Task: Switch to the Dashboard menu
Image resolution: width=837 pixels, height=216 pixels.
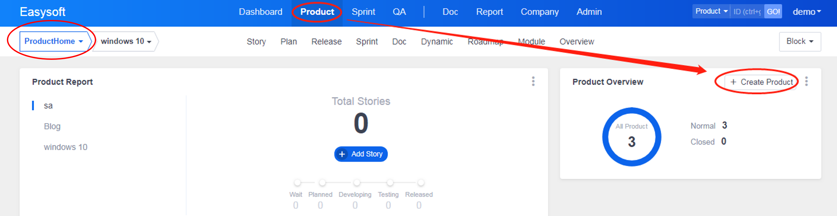Action: pos(260,12)
